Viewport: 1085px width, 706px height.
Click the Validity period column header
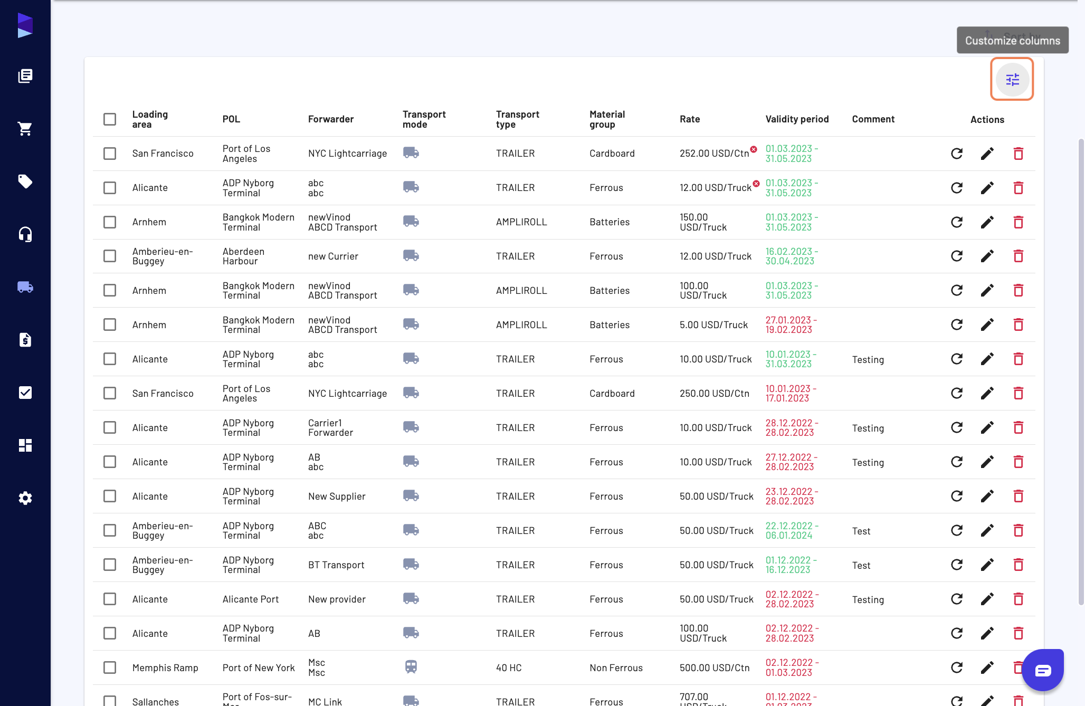coord(797,119)
